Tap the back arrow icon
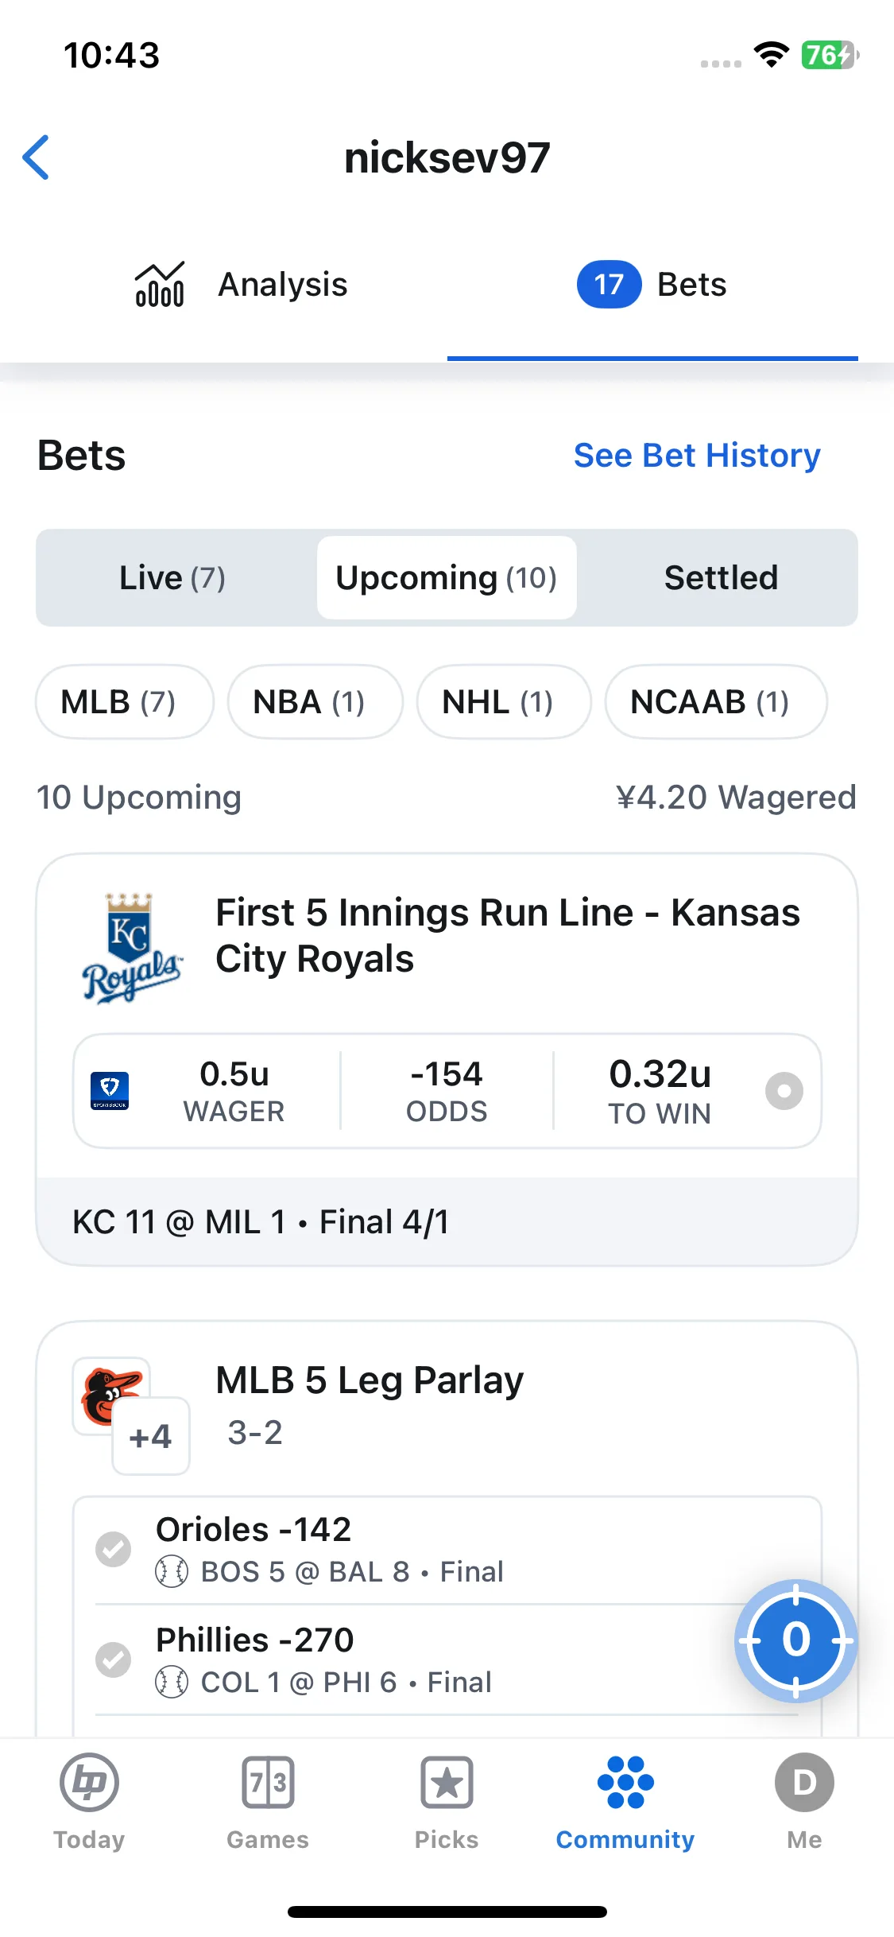The image size is (894, 1937). point(37,157)
